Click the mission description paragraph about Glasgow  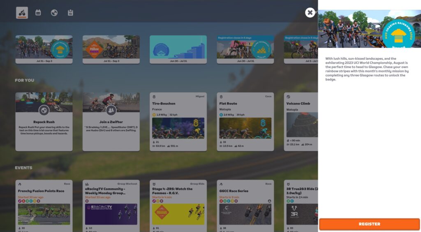[x=367, y=69]
